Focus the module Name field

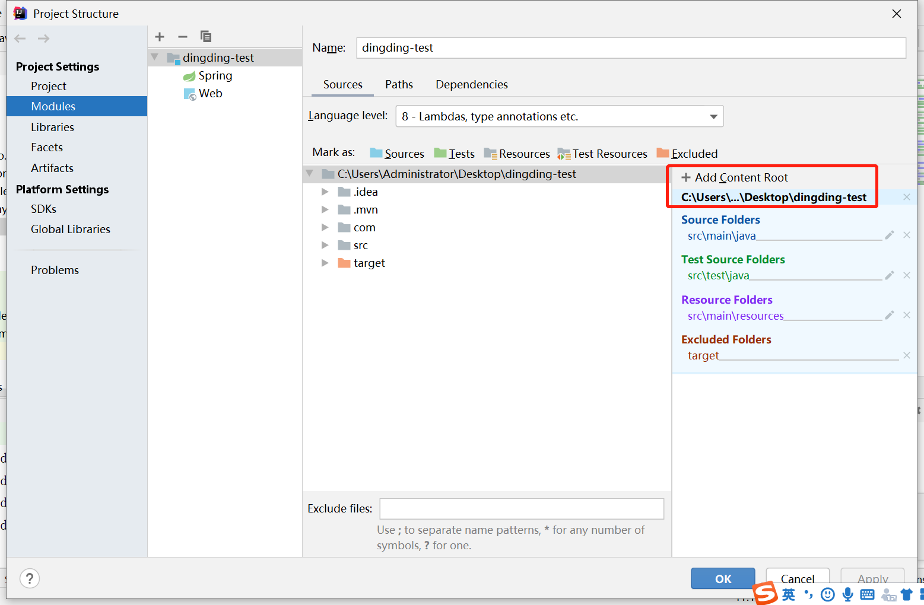[x=631, y=47]
